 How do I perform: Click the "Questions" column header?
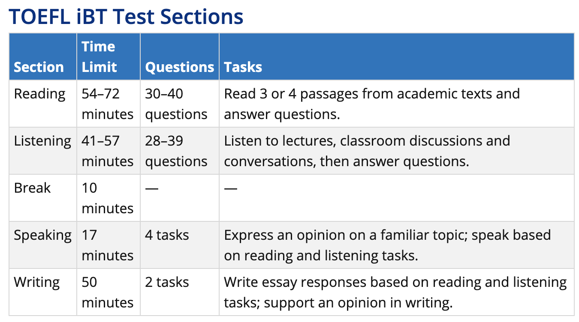pos(179,67)
